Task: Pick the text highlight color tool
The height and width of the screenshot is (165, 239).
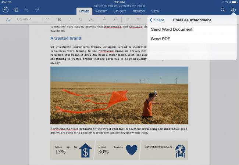Action: tap(115, 19)
